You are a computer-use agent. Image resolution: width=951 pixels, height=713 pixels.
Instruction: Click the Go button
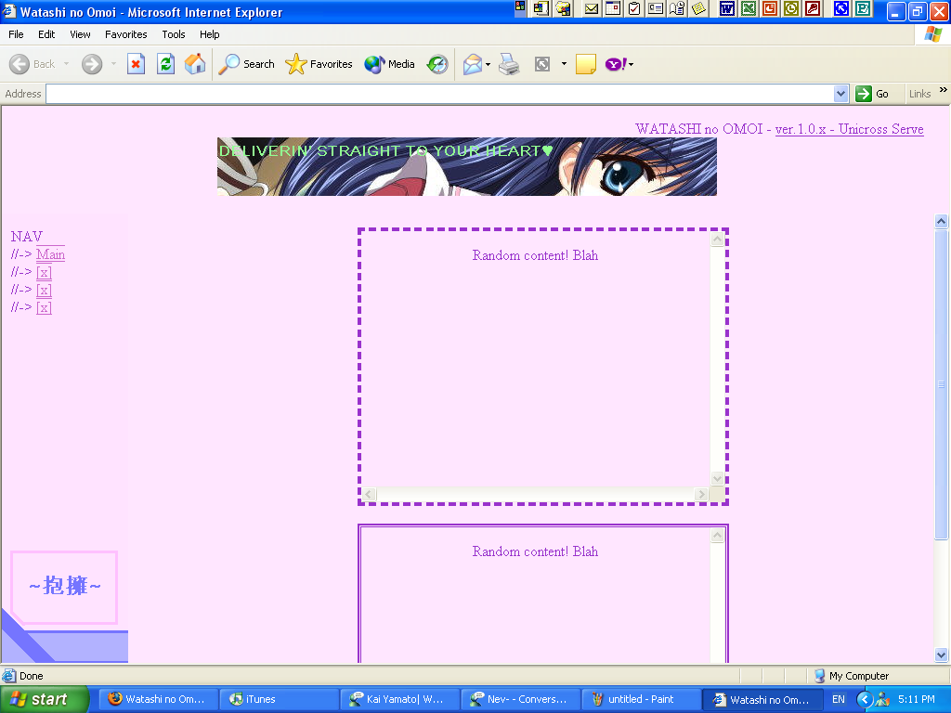[872, 94]
